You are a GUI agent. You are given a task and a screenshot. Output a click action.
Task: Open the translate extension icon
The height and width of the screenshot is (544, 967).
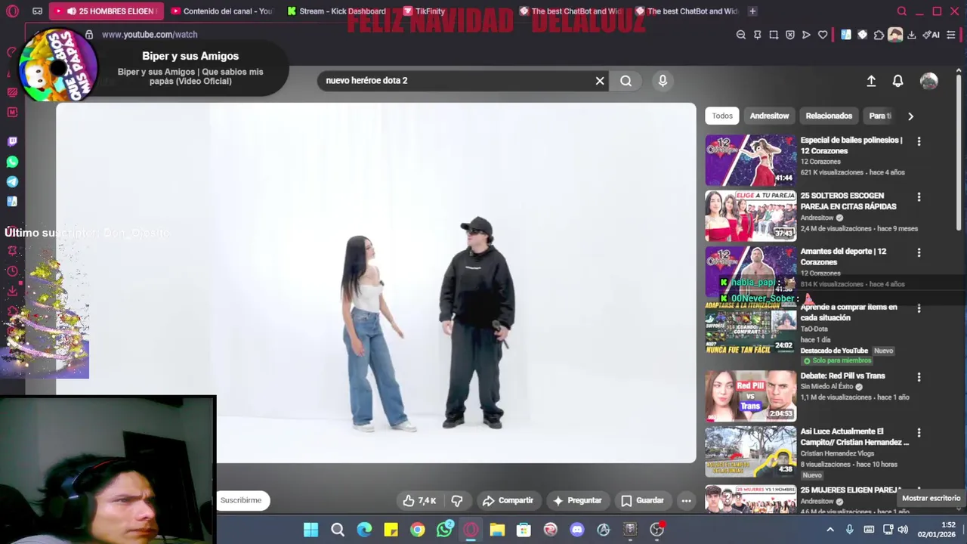[845, 35]
